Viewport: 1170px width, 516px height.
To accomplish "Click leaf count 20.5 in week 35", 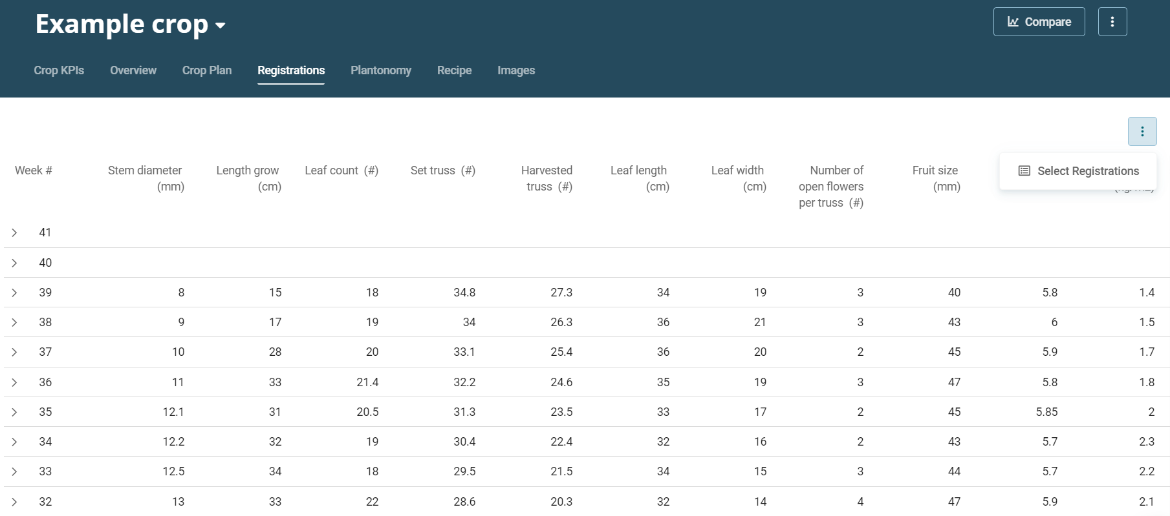I will click(367, 412).
